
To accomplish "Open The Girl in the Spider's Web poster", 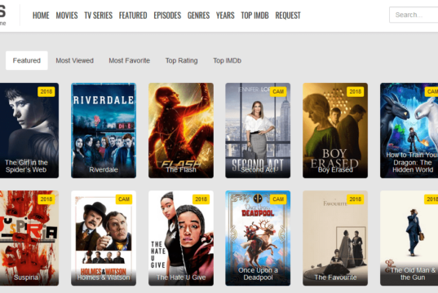I will tap(29, 130).
